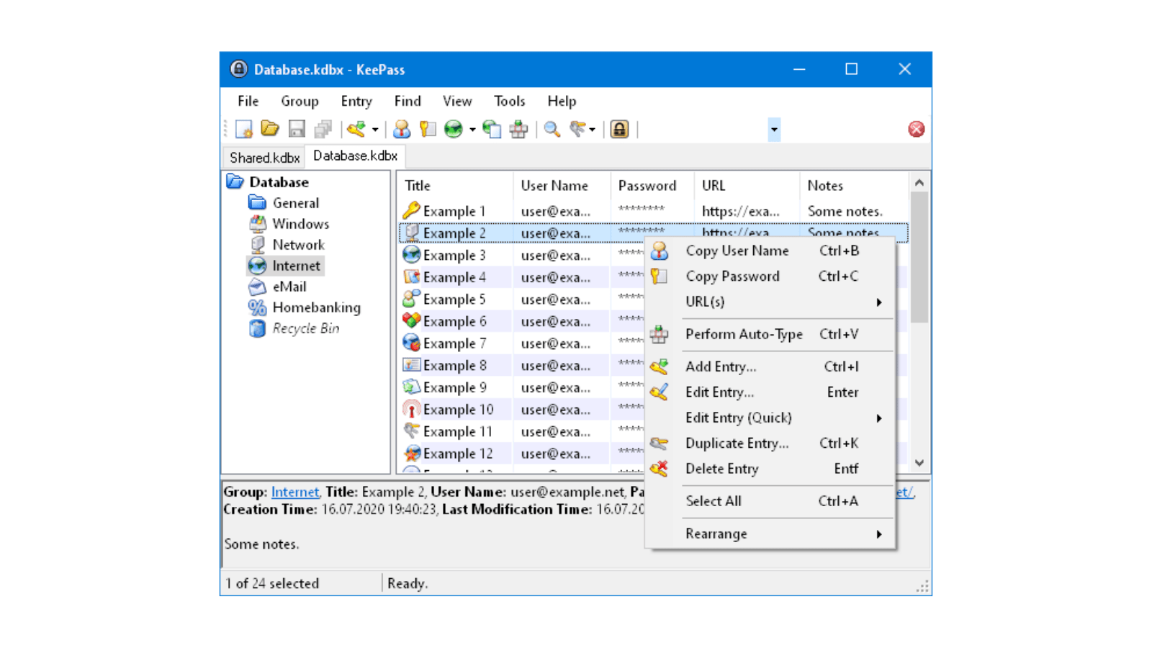The height and width of the screenshot is (648, 1152).
Task: Expand the Rearrange submenu
Action: coord(770,534)
